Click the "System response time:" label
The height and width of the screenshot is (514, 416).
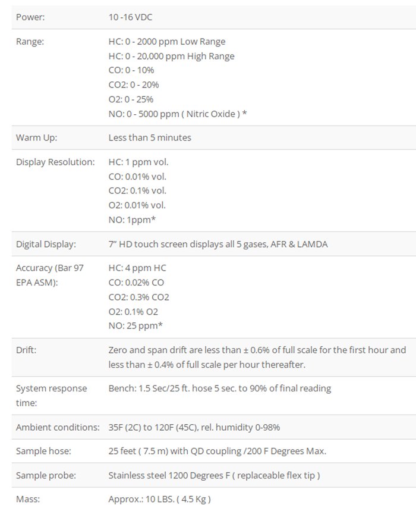[x=51, y=396]
